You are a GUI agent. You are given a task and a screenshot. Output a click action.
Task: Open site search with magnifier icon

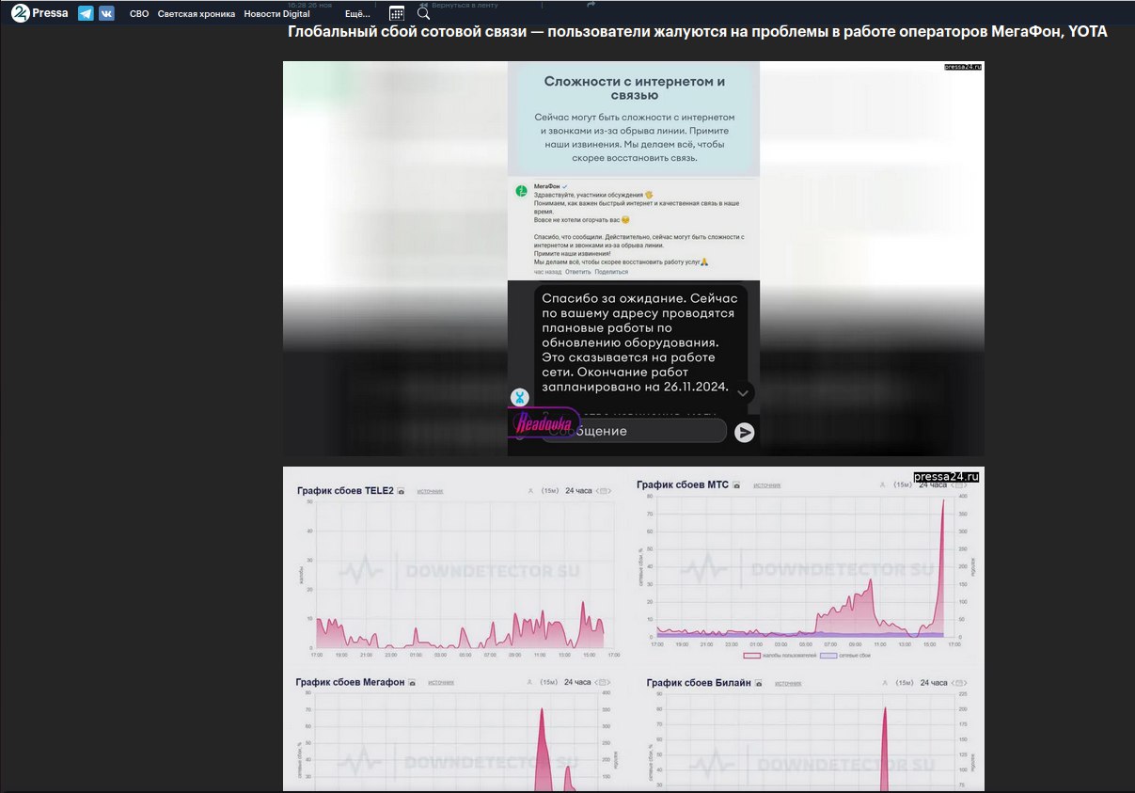pos(423,13)
